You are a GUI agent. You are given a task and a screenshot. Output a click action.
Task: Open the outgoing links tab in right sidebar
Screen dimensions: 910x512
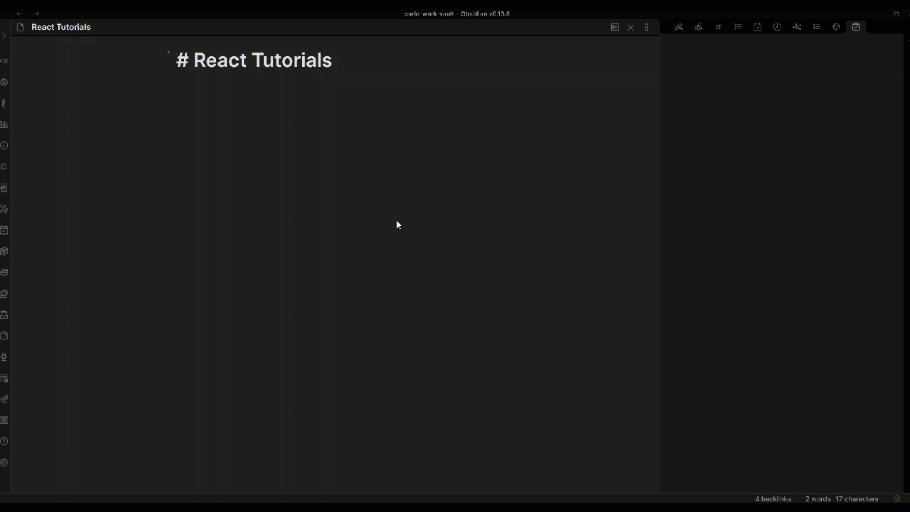(699, 27)
